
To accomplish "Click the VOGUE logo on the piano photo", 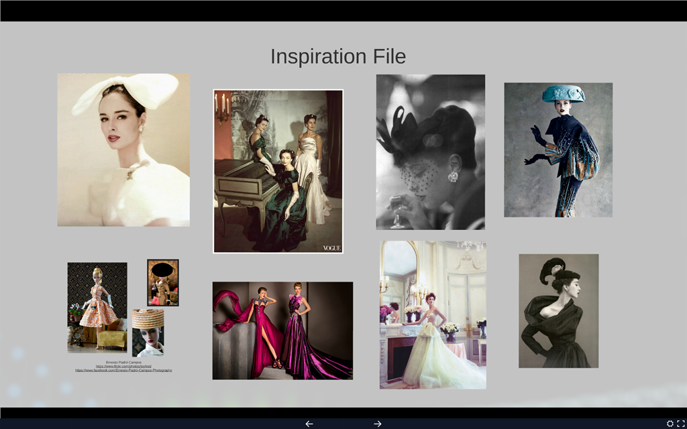I will tap(331, 247).
